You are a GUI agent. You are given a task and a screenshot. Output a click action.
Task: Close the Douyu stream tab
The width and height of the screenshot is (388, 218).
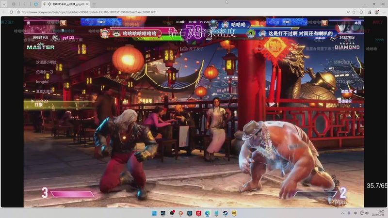(87, 4)
